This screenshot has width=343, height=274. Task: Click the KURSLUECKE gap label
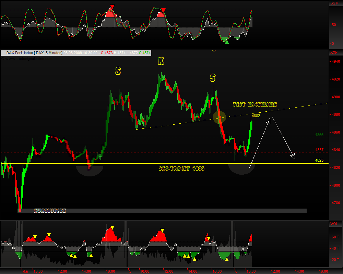pos(51,210)
